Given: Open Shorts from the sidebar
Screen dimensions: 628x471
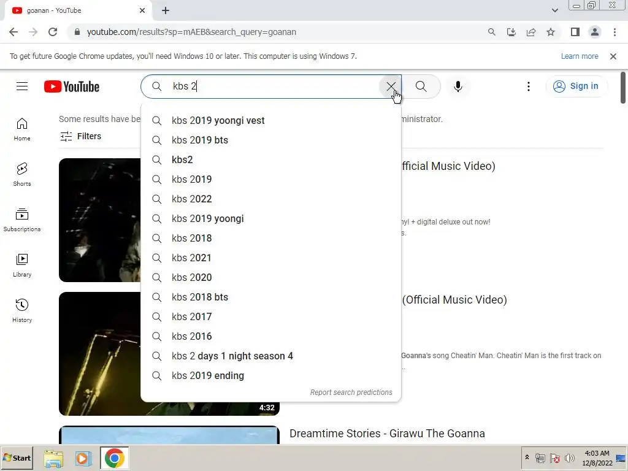Looking at the screenshot, I should (x=22, y=175).
